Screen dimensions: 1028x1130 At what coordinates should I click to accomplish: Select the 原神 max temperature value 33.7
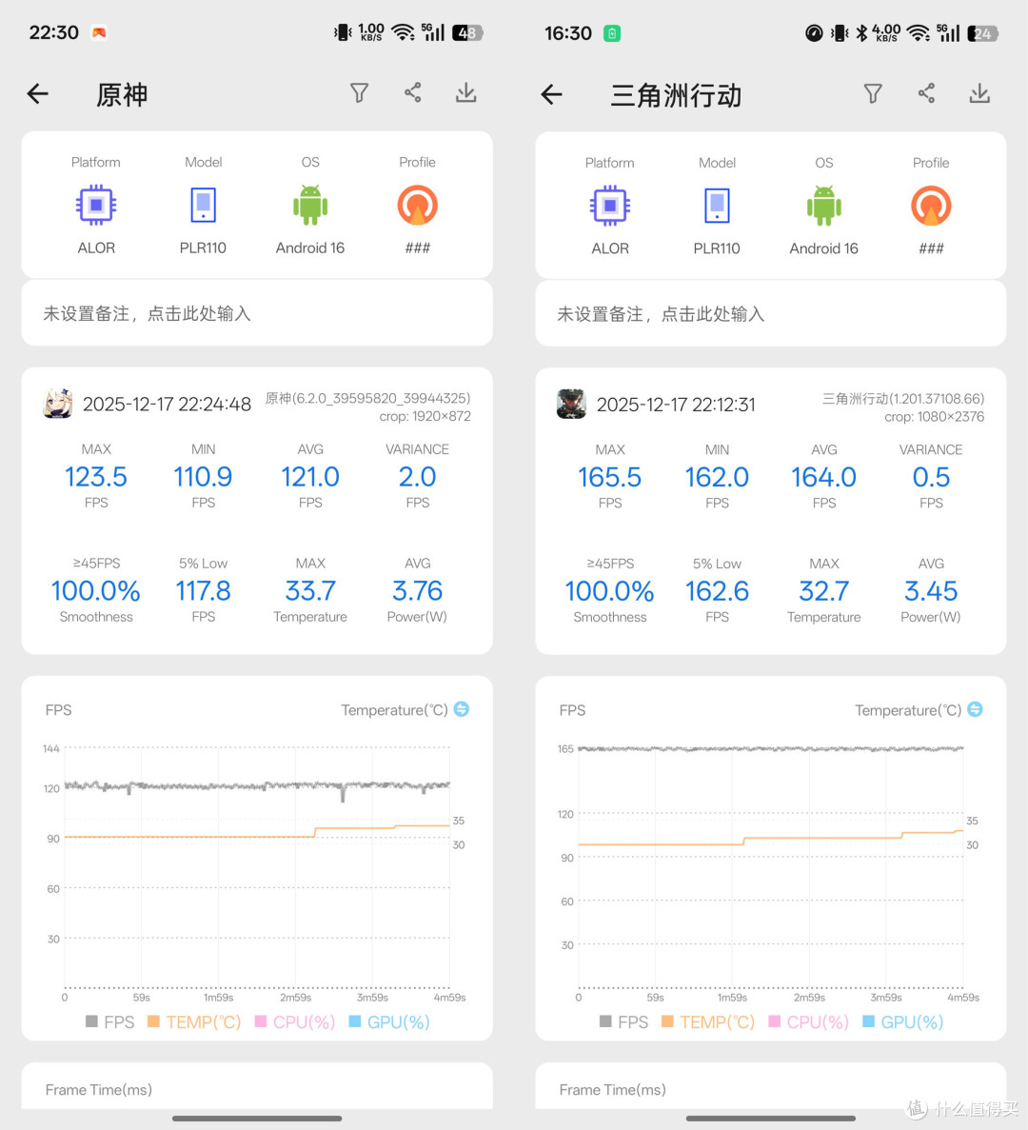click(x=310, y=591)
